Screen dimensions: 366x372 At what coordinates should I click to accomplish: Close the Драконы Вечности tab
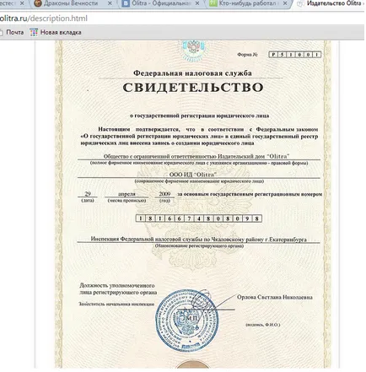110,3
